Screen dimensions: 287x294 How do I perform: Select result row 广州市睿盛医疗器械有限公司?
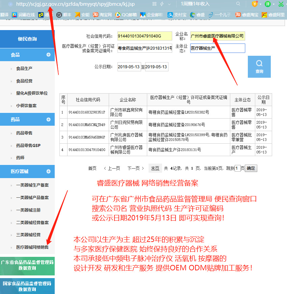click(x=165, y=150)
